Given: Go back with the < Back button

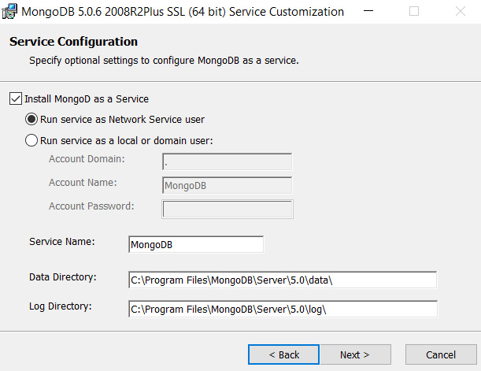Looking at the screenshot, I should [283, 354].
